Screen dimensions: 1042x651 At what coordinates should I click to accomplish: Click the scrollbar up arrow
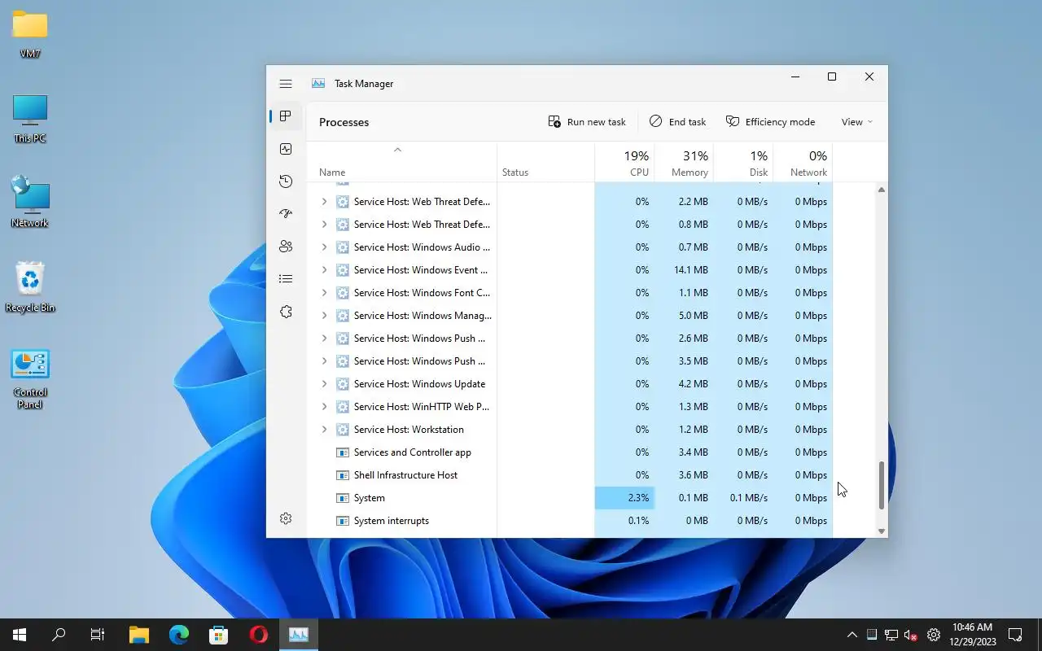pyautogui.click(x=881, y=190)
